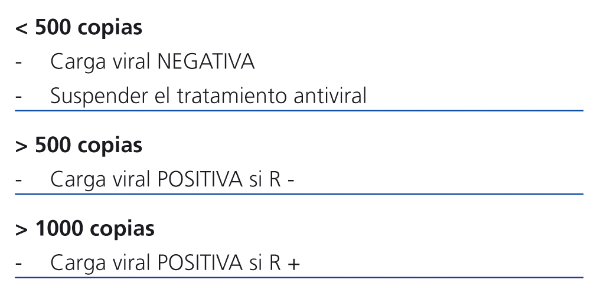
Task: Click the blue separator above "> 1000 copias"
Action: click(299, 194)
